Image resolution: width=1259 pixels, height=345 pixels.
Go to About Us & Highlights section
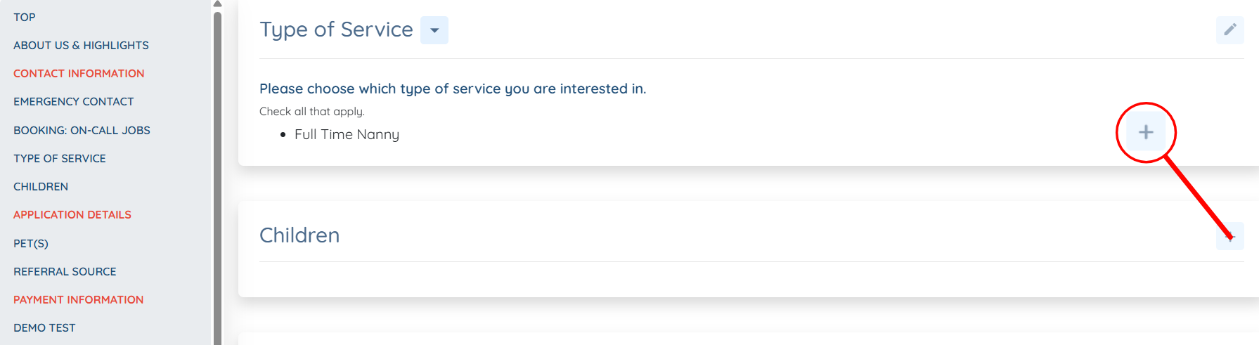coord(81,45)
